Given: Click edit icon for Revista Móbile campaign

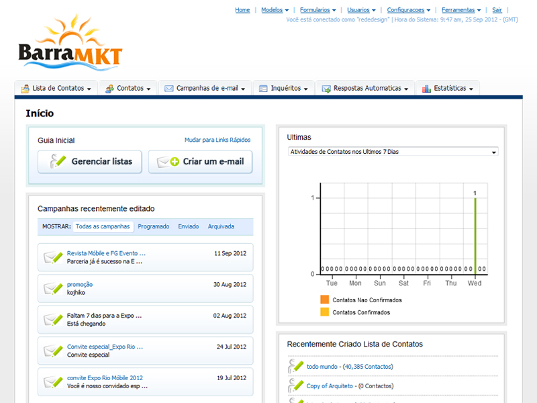Looking at the screenshot, I should [x=53, y=257].
